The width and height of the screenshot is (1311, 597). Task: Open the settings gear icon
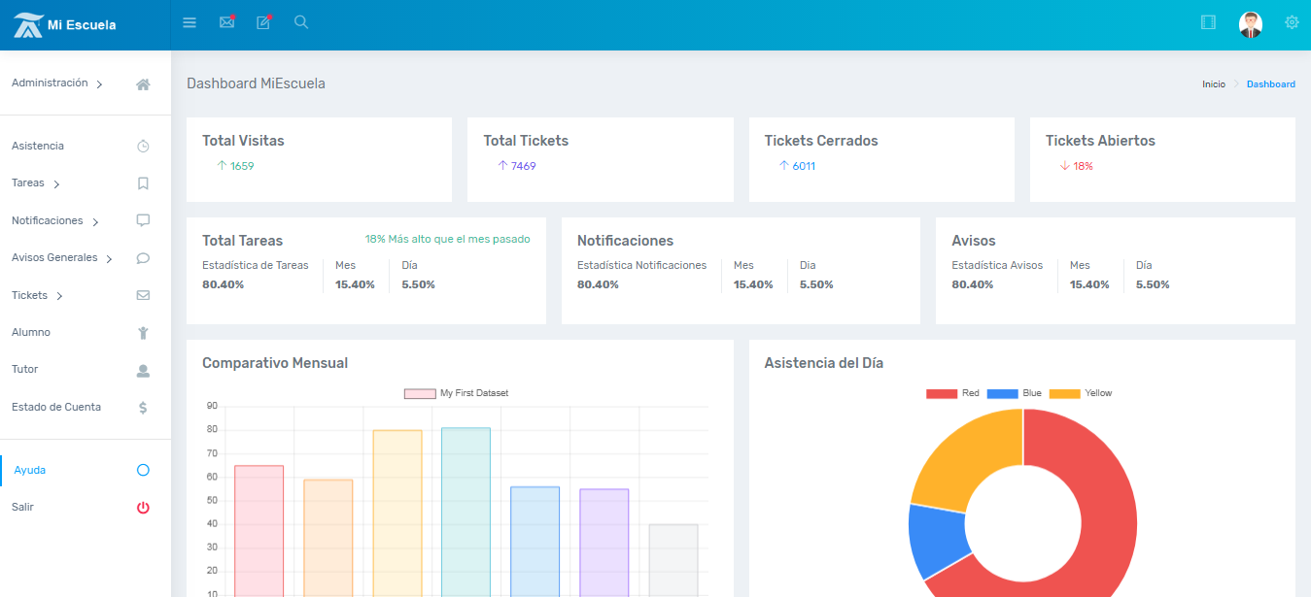click(1292, 22)
